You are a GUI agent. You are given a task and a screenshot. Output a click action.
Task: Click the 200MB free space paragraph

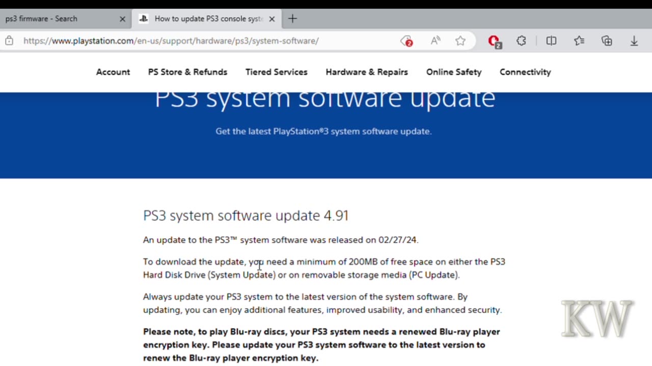coord(324,268)
